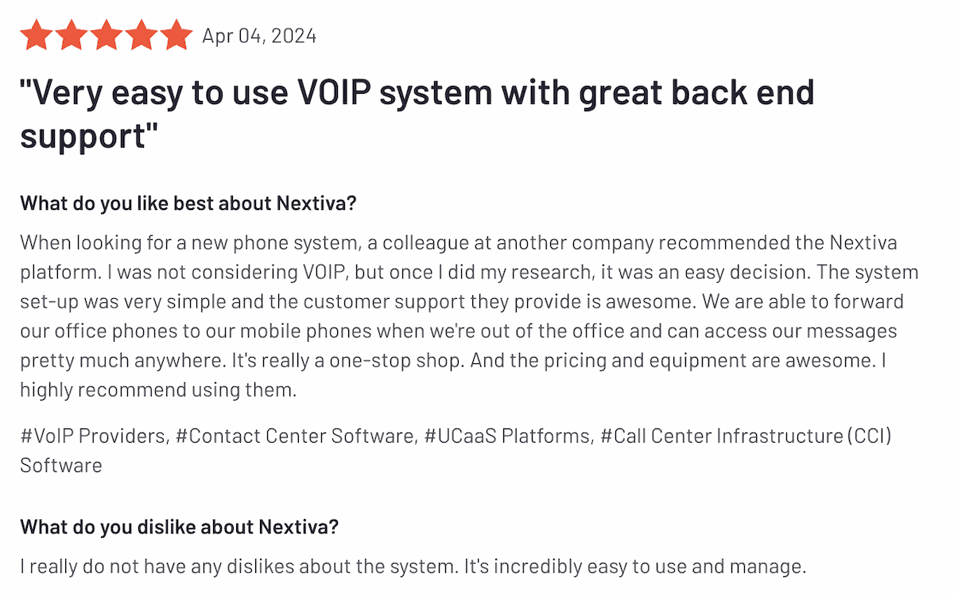Click the #UCaaS Platforms tag
Image resolution: width=954 pixels, height=597 pixels.
(x=508, y=436)
